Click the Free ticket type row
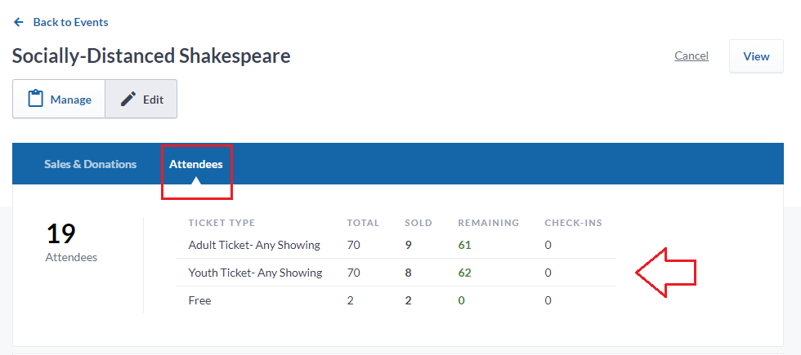The width and height of the screenshot is (801, 355). coord(396,300)
